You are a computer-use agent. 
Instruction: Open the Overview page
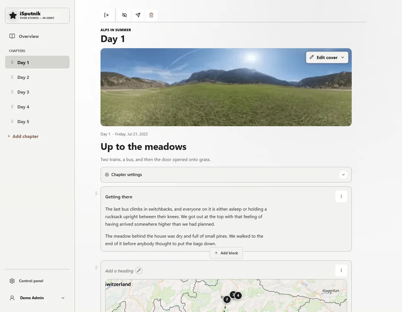pos(37,36)
